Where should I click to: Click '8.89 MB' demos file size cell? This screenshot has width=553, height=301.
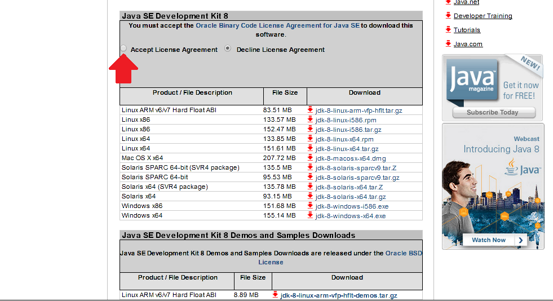click(246, 295)
